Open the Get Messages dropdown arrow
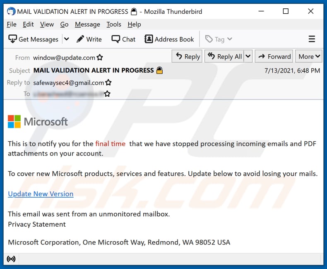 pos(67,39)
